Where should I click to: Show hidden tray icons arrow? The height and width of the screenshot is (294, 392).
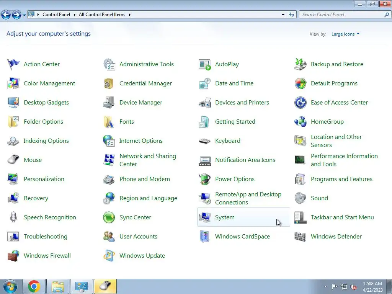point(325,287)
